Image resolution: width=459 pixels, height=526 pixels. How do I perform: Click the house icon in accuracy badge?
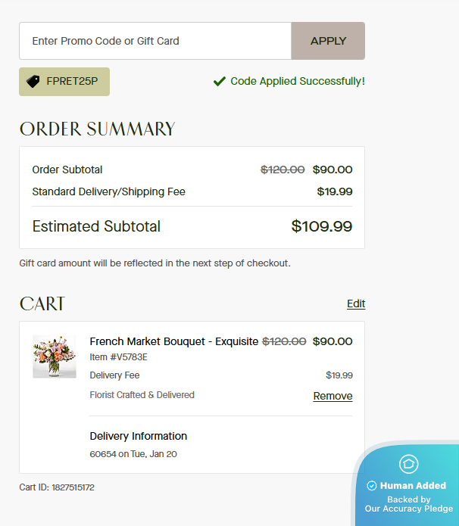click(x=408, y=464)
